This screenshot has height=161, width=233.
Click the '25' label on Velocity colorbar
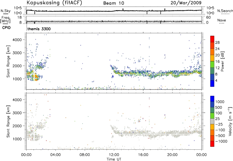(218, 119)
